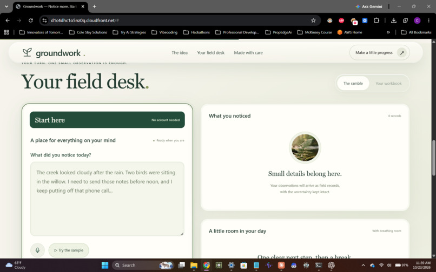Click the lightning leaf icon beside the profile avatar

coord(405,21)
